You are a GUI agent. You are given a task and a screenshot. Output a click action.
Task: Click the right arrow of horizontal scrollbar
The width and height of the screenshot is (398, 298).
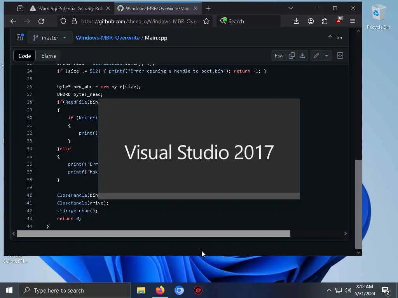click(x=346, y=234)
